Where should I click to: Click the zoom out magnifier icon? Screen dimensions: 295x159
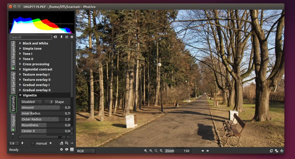click(151, 151)
